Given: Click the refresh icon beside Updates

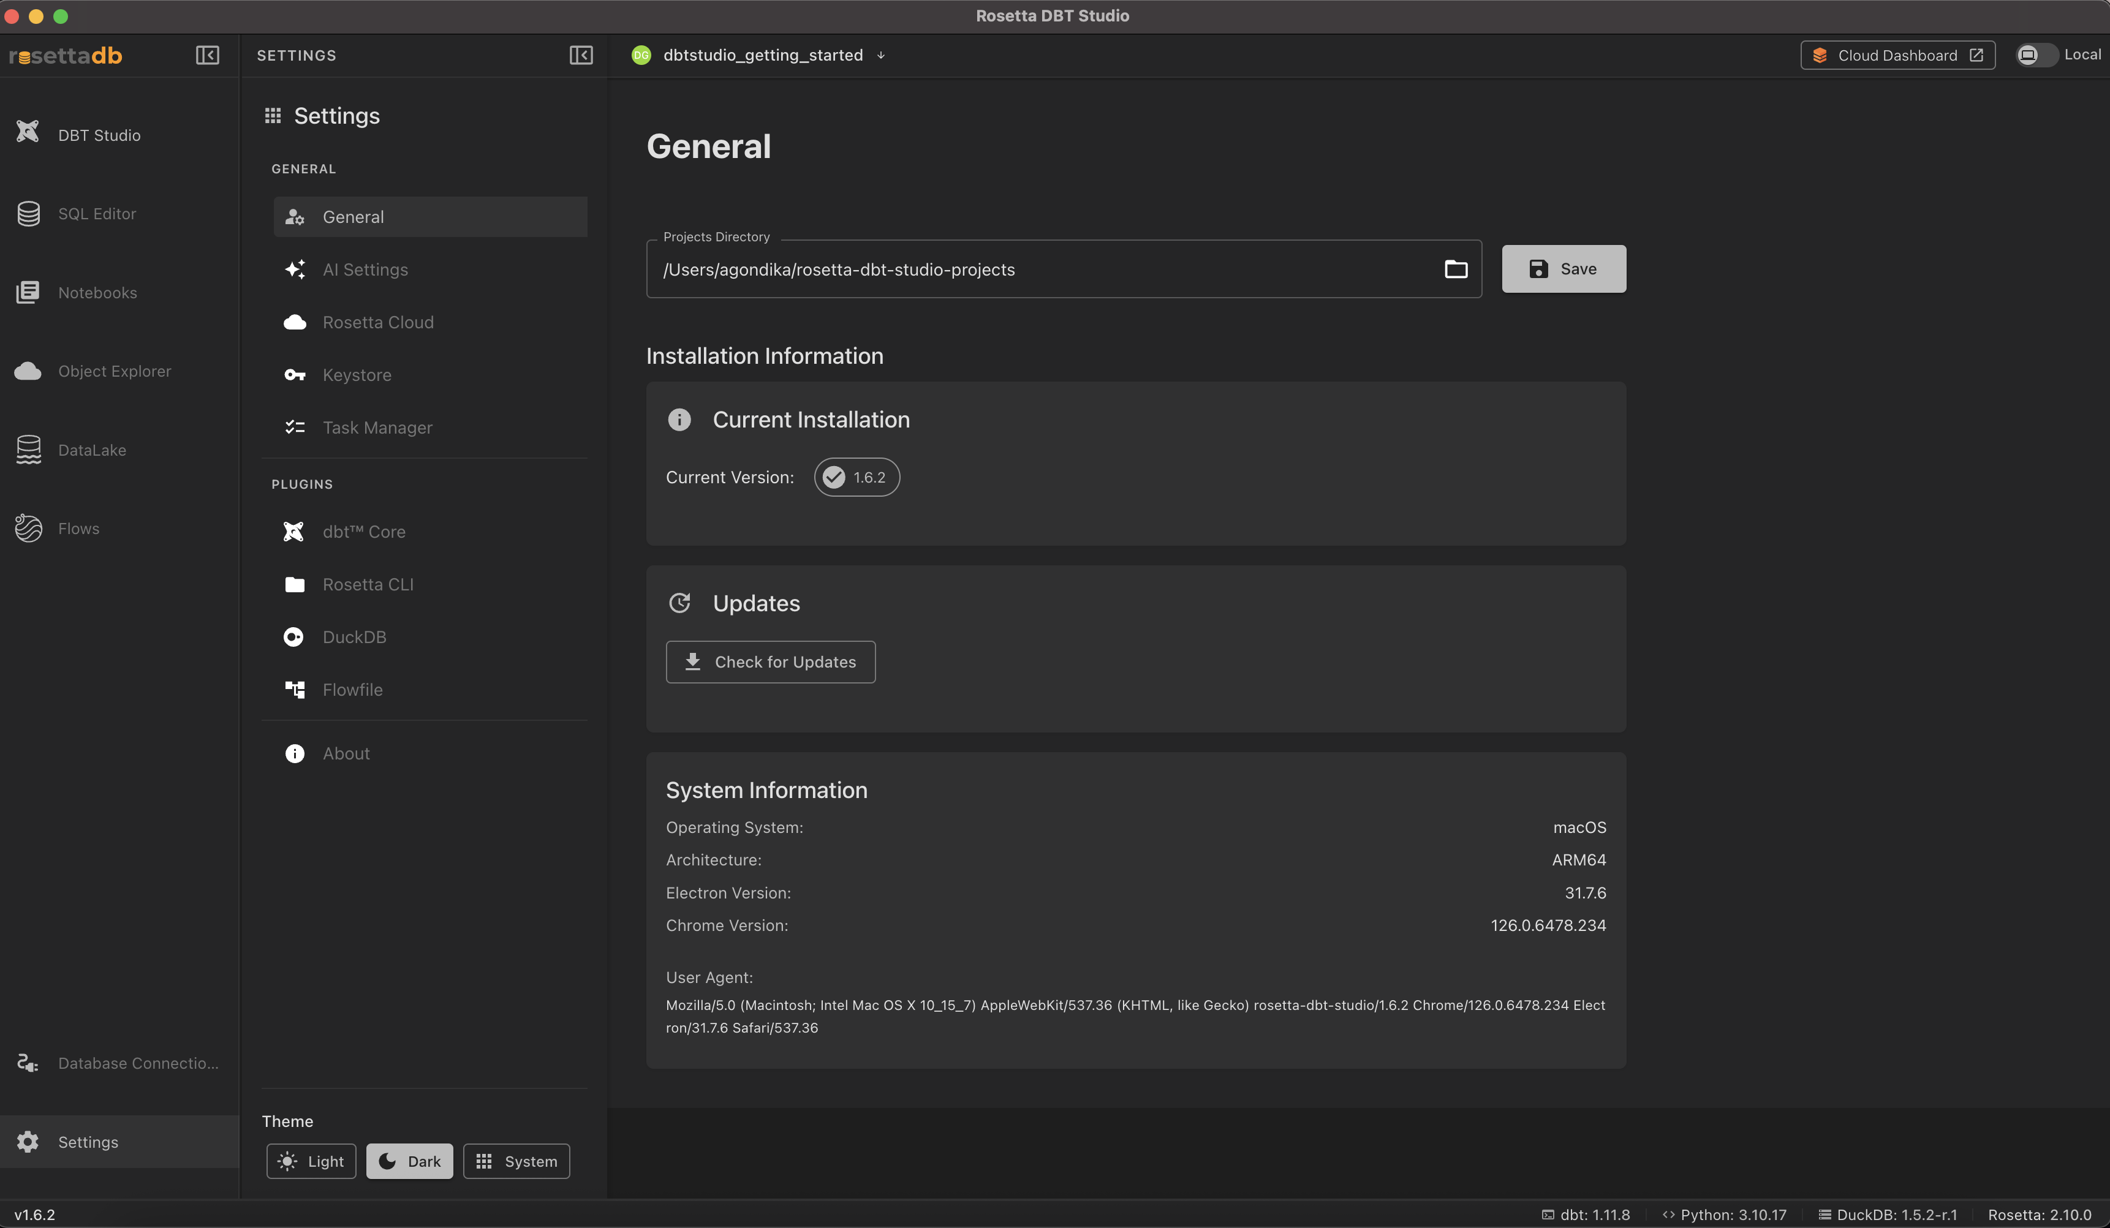Looking at the screenshot, I should (x=679, y=603).
